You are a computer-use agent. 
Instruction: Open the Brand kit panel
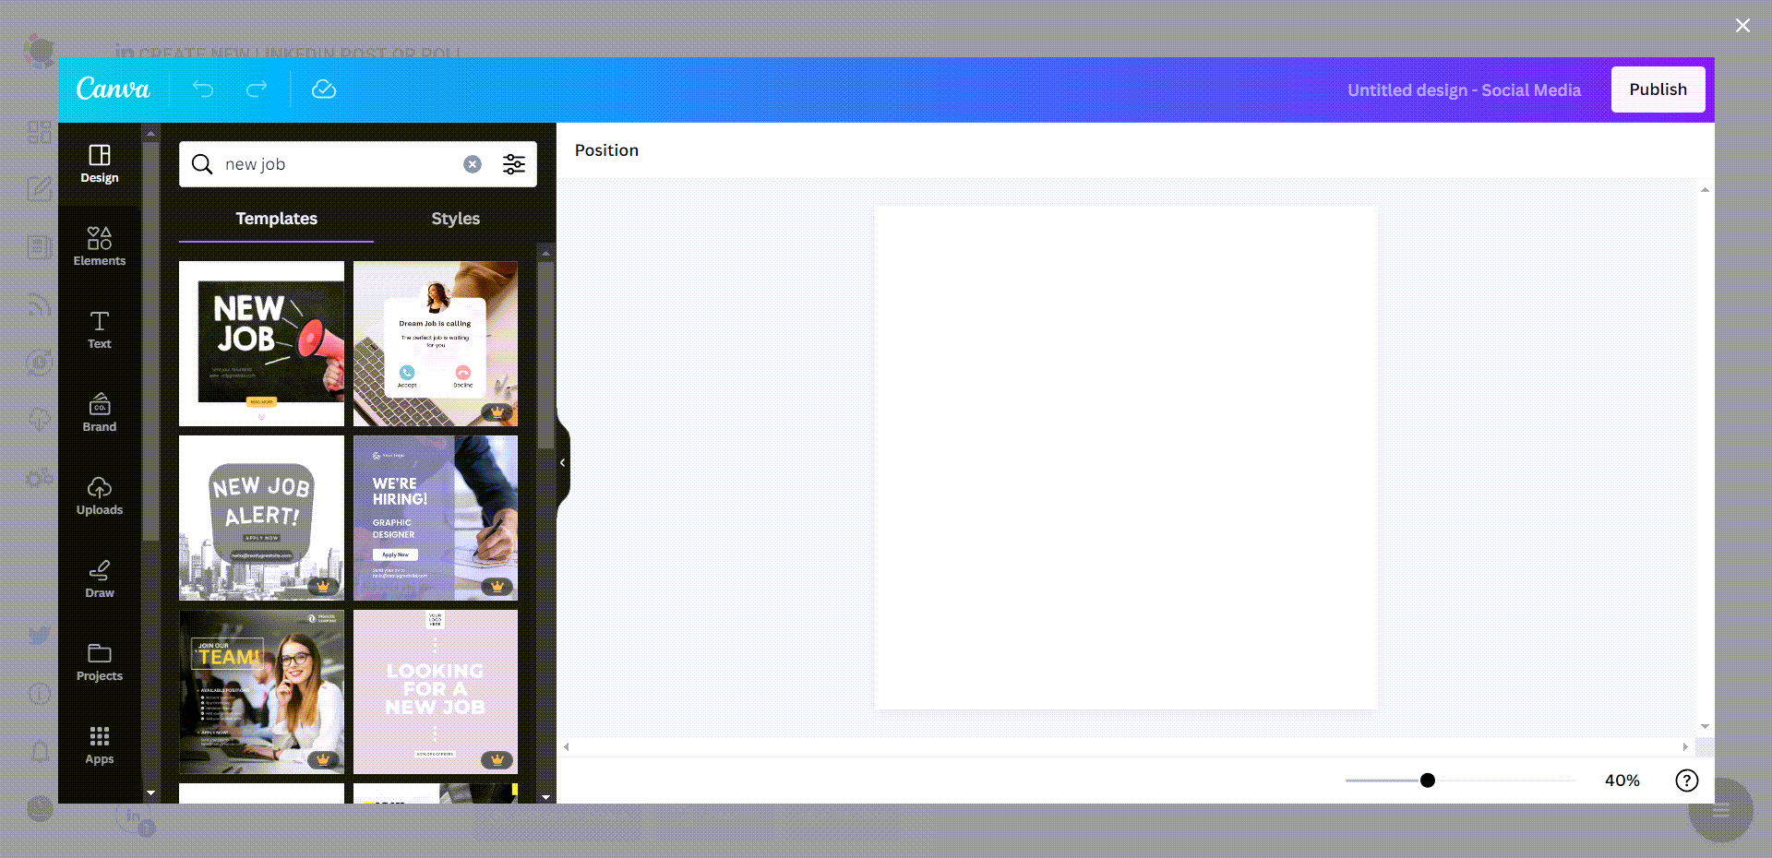(x=100, y=412)
